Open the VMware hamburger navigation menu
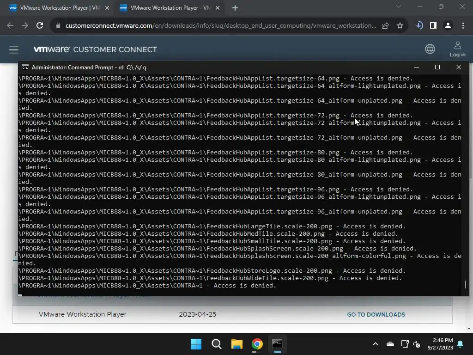This screenshot has width=473, height=355. coord(14,50)
